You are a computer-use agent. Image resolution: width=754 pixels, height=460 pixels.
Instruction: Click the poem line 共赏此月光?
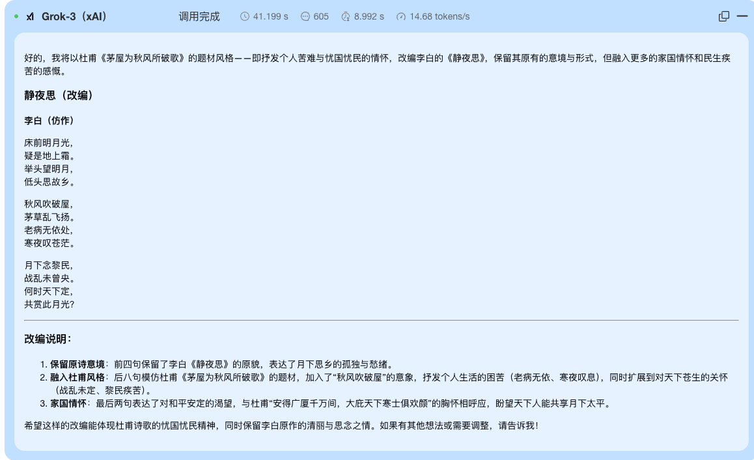point(49,304)
